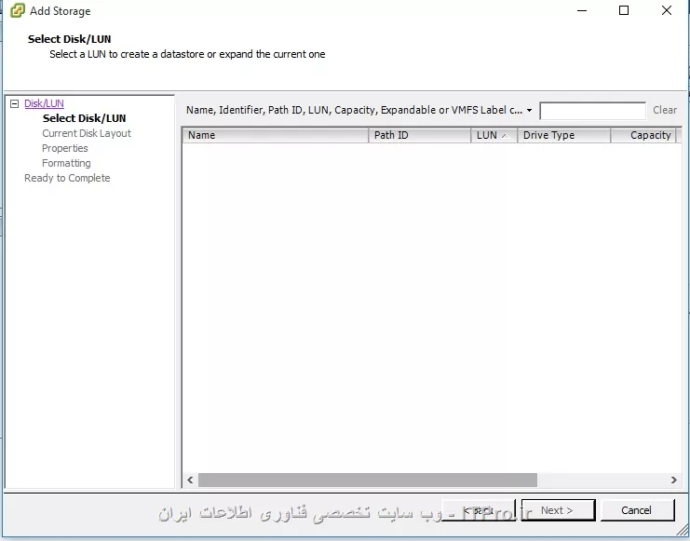This screenshot has width=690, height=541.
Task: Click the Next button
Action: pos(558,510)
